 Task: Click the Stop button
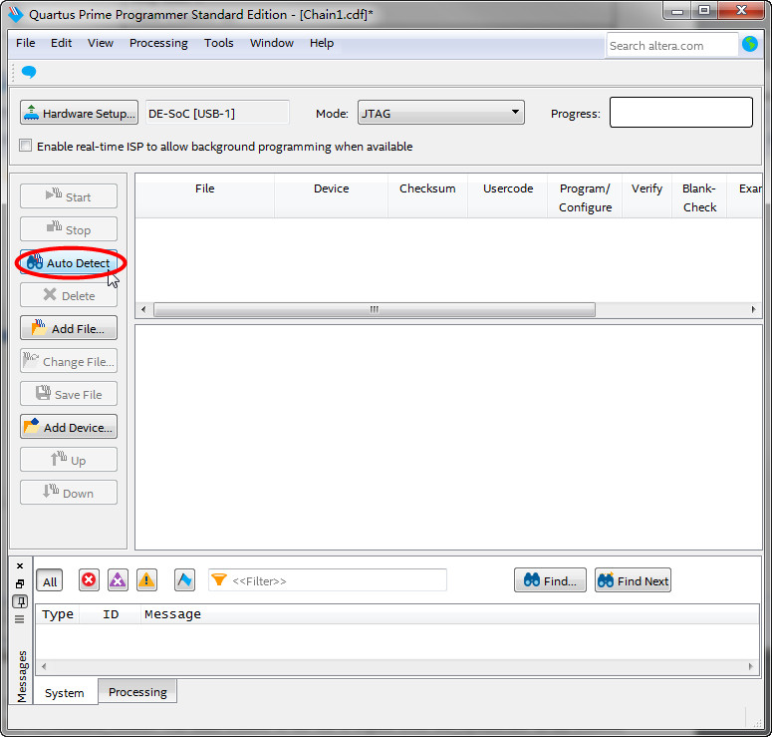[x=69, y=229]
